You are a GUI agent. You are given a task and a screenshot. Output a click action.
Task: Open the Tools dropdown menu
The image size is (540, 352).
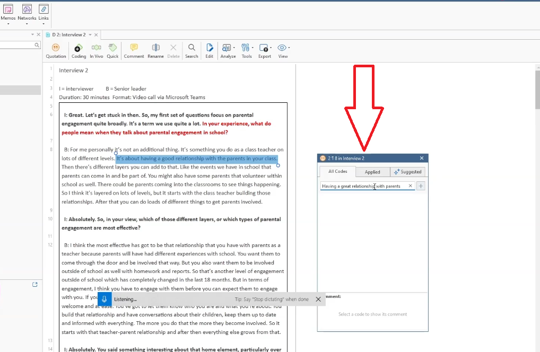pyautogui.click(x=247, y=50)
